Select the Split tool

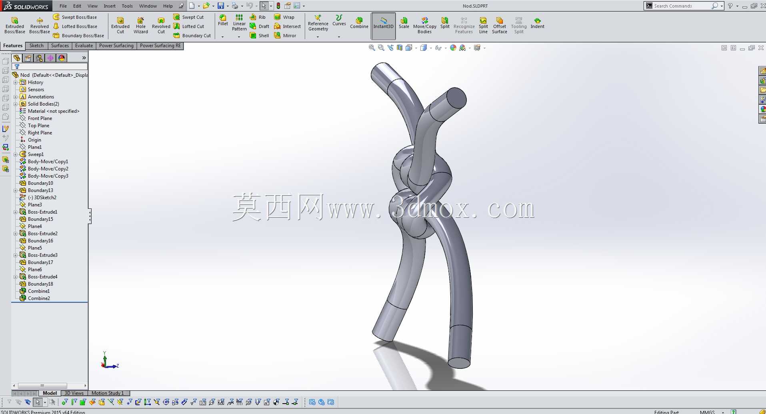[445, 23]
